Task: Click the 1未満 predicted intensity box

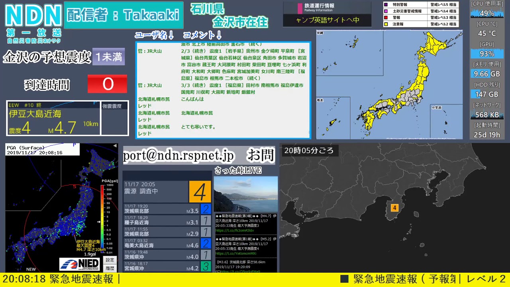Action: [109, 57]
